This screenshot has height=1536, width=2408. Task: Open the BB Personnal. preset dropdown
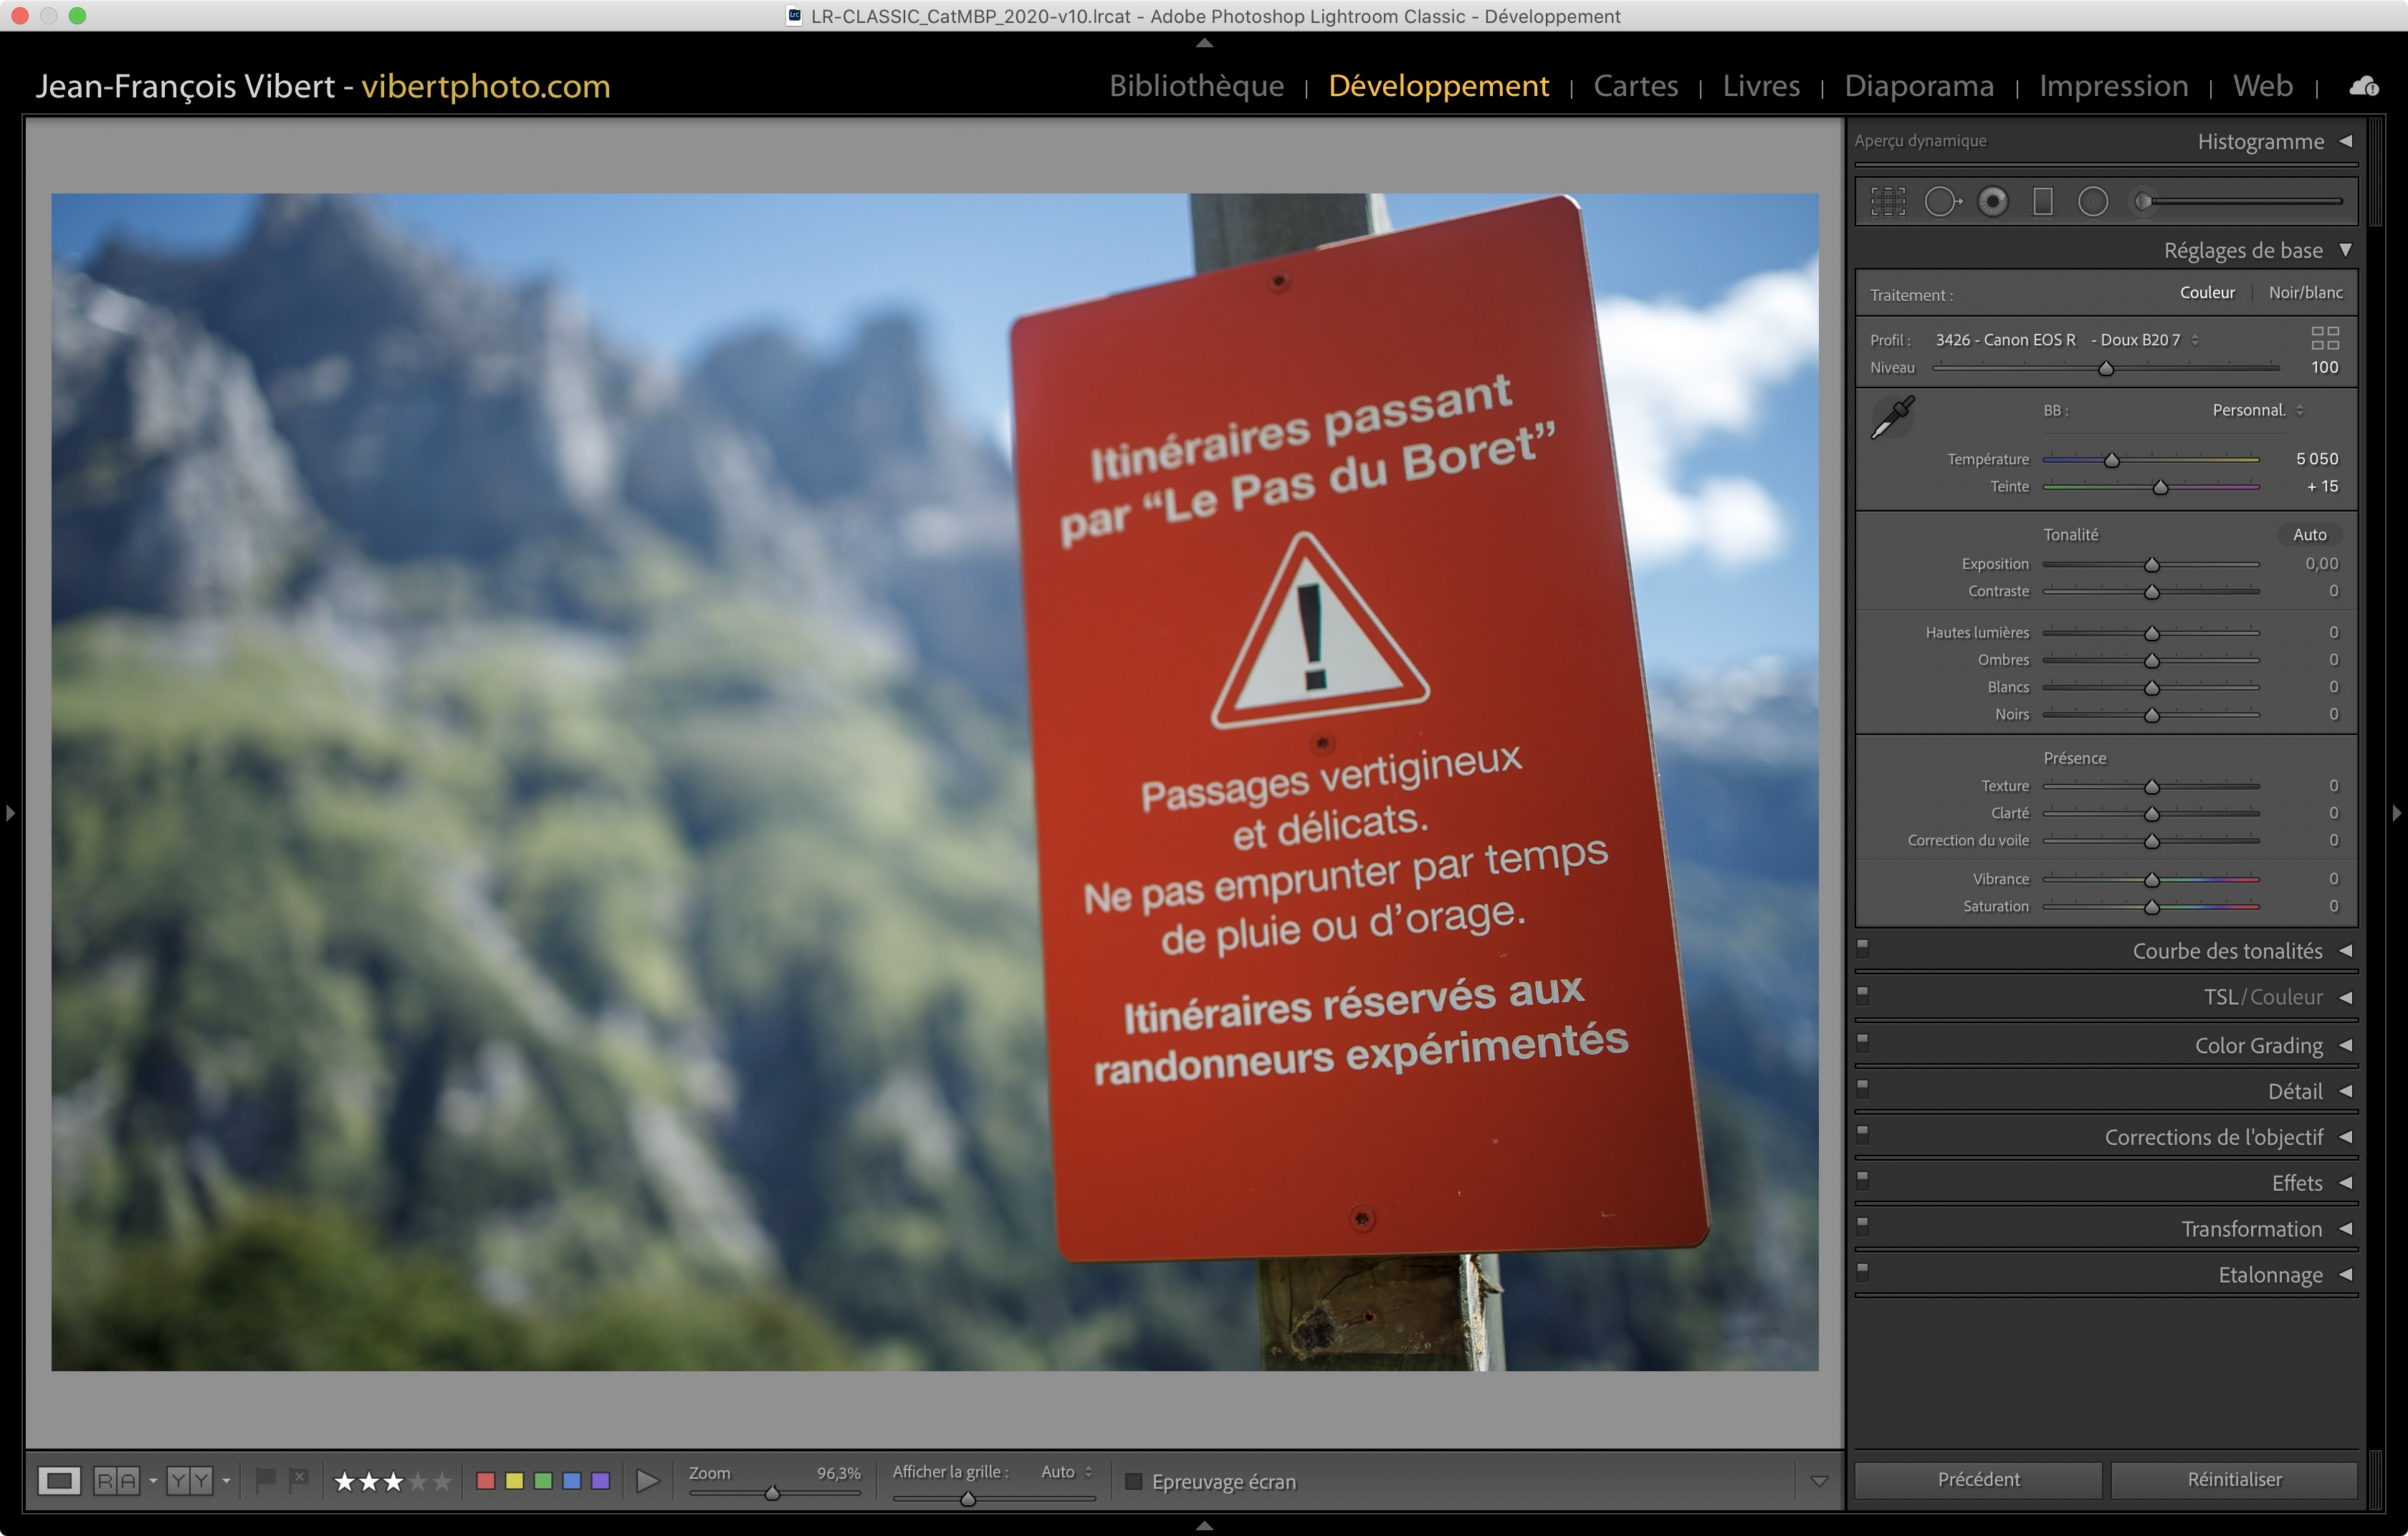tap(2257, 410)
